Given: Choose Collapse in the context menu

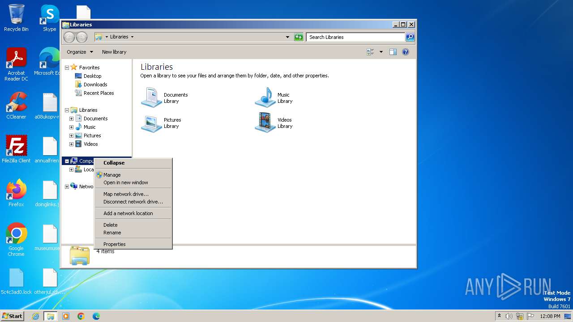Looking at the screenshot, I should click(133, 163).
